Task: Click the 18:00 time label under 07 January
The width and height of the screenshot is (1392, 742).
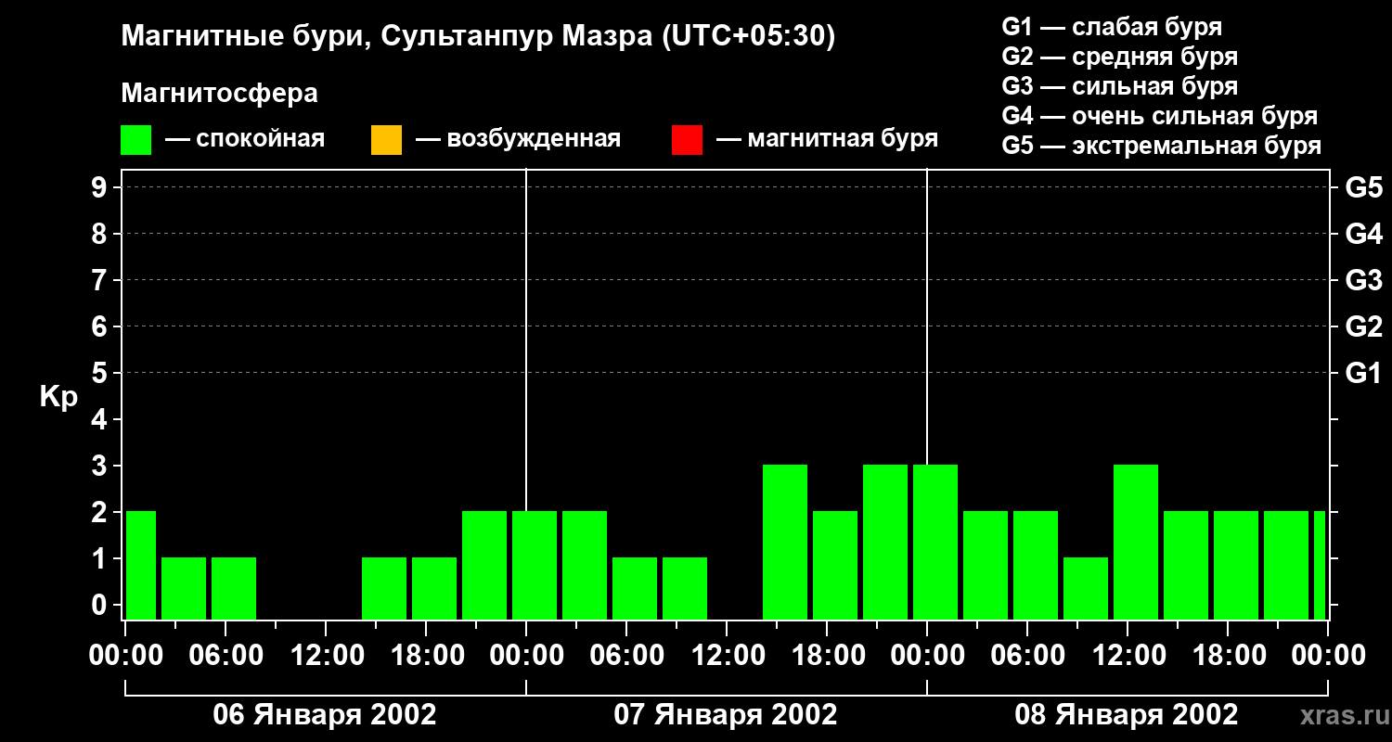Action: coord(827,655)
